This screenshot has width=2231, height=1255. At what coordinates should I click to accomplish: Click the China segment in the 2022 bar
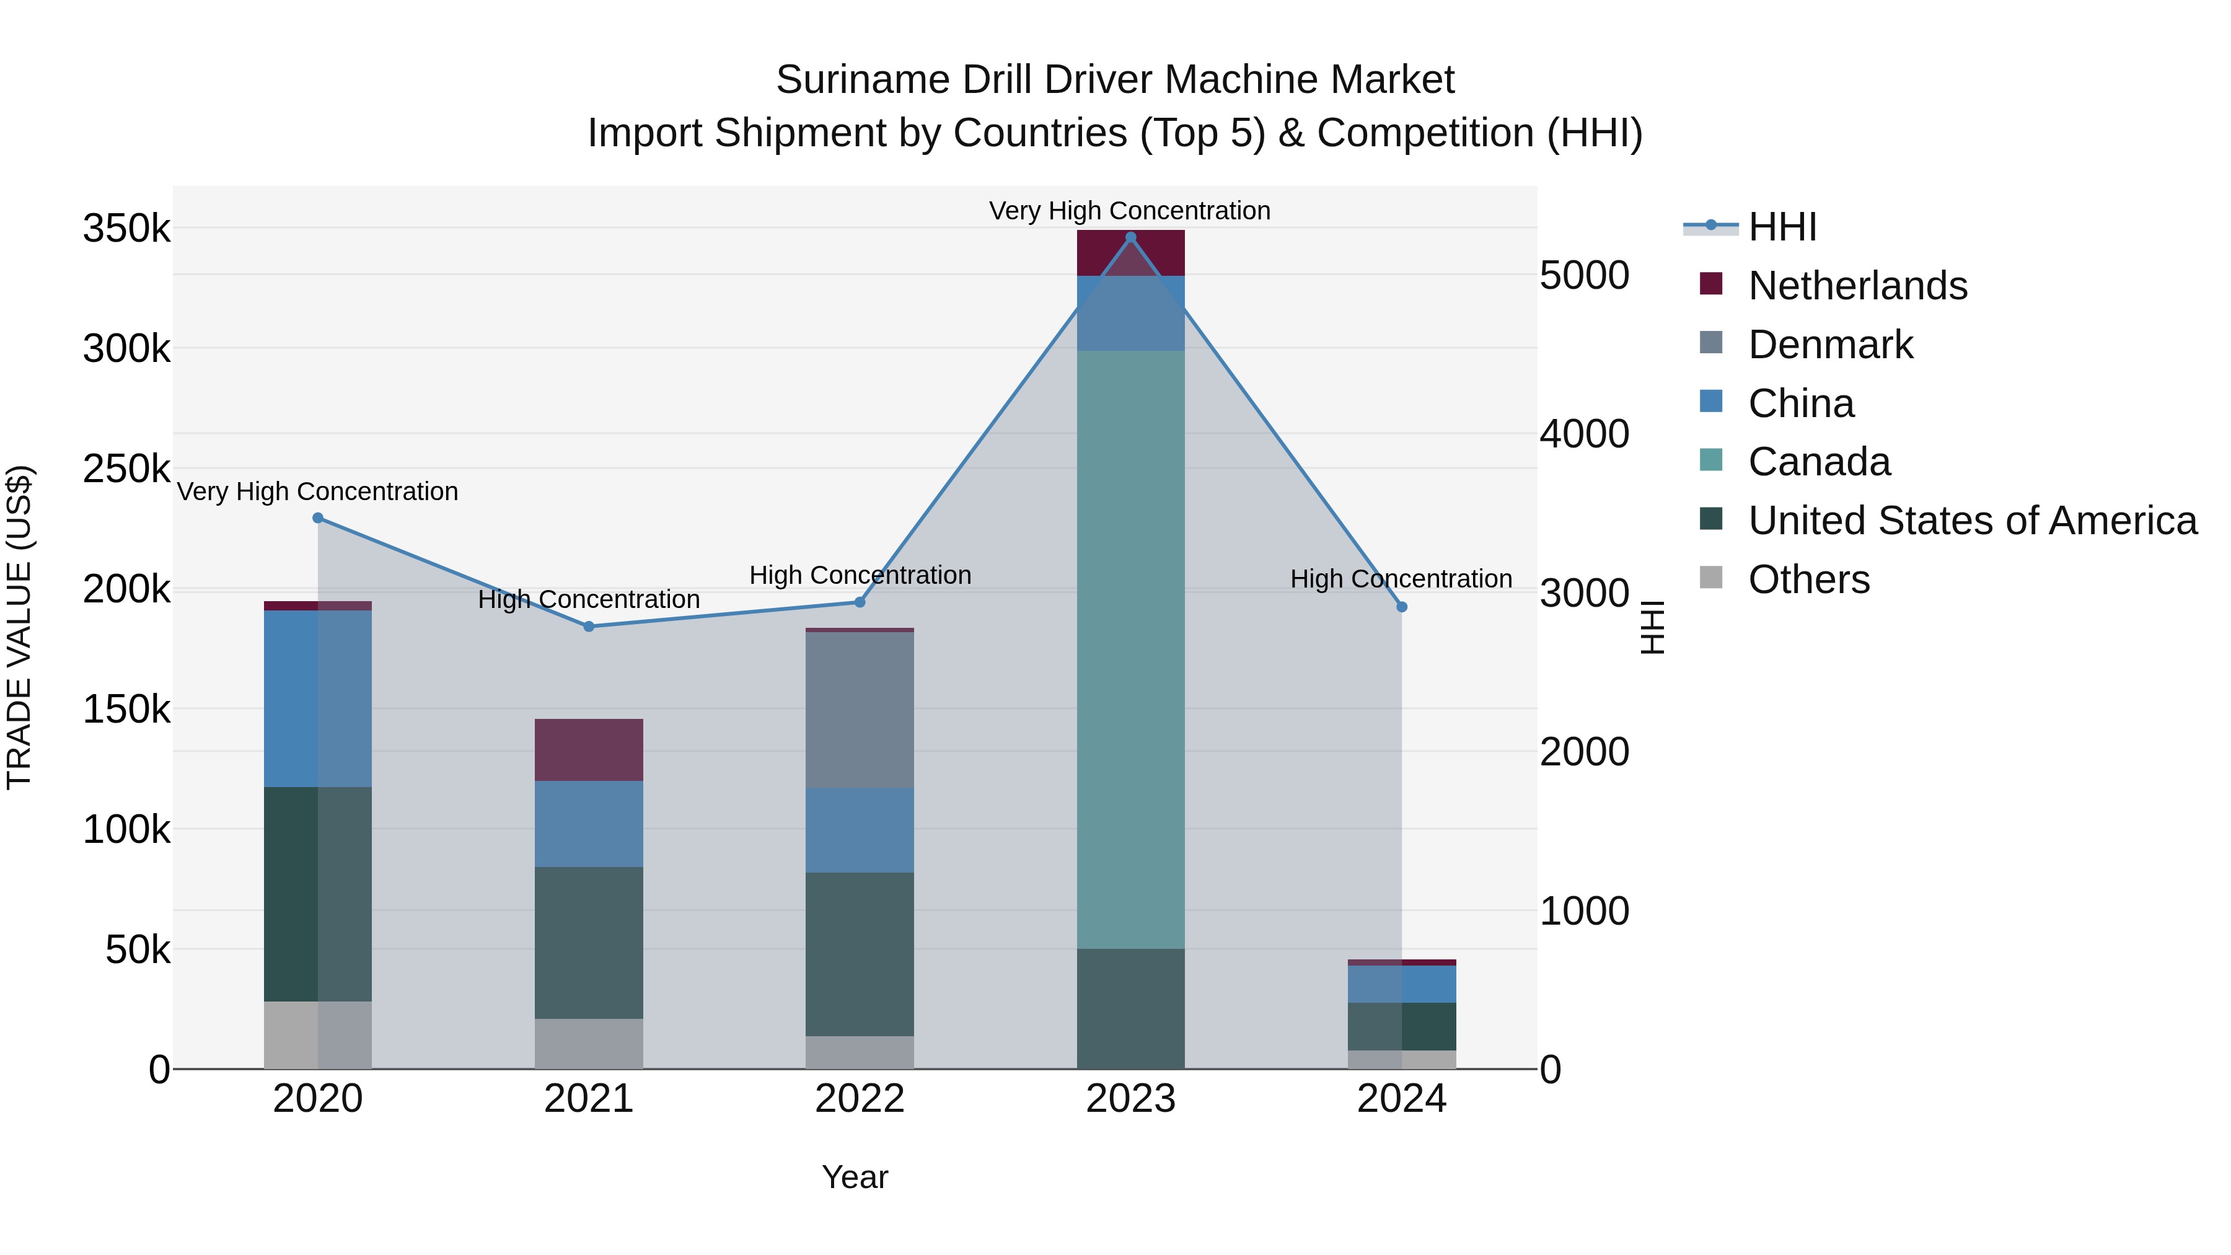(x=860, y=830)
